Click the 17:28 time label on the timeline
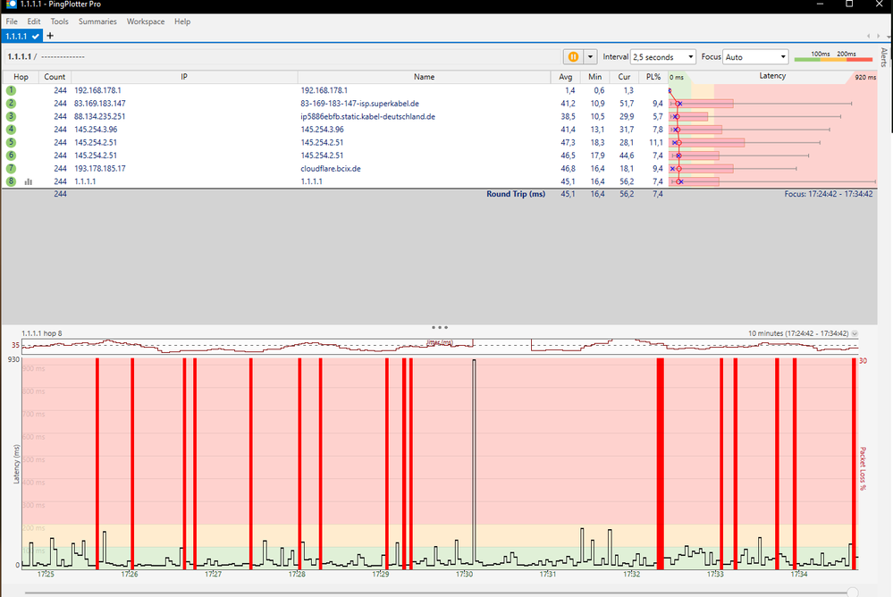Image resolution: width=893 pixels, height=597 pixels. pyautogui.click(x=297, y=574)
